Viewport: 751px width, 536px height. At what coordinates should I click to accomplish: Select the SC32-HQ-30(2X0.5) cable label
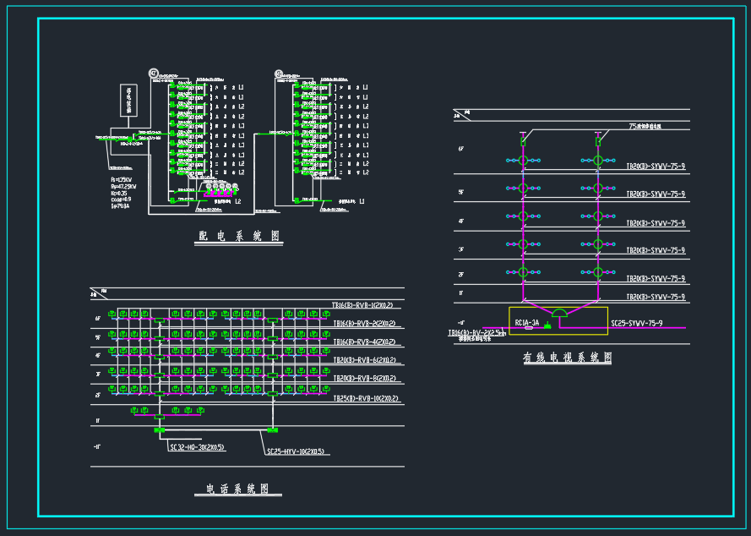tap(197, 447)
